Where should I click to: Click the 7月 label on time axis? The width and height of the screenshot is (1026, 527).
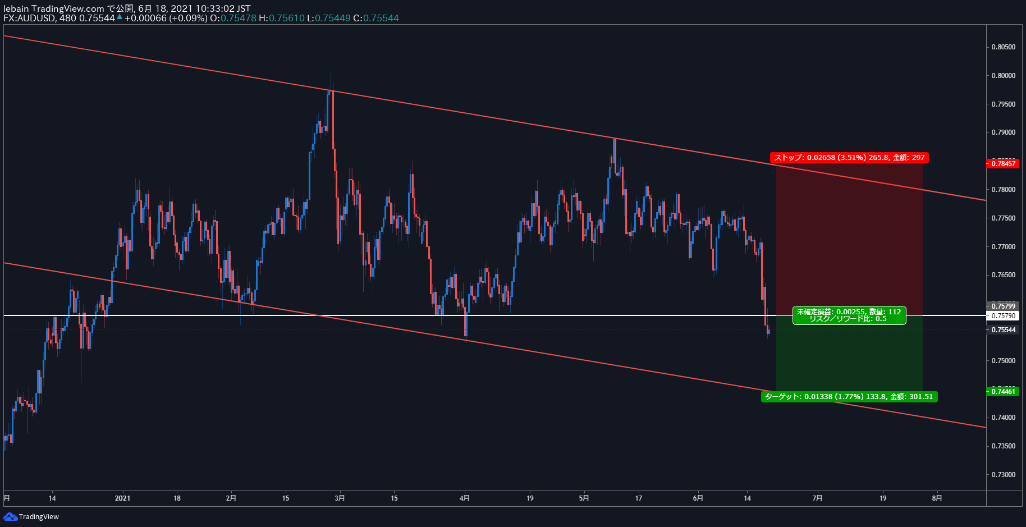[x=818, y=498]
